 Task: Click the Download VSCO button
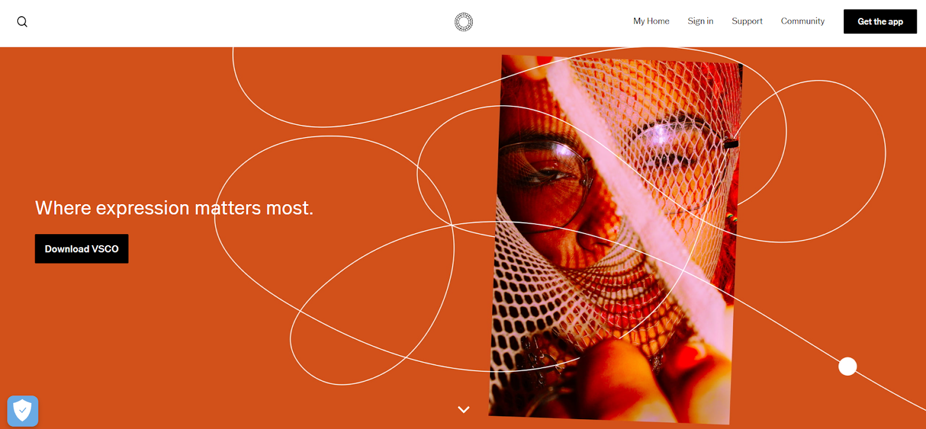[82, 249]
